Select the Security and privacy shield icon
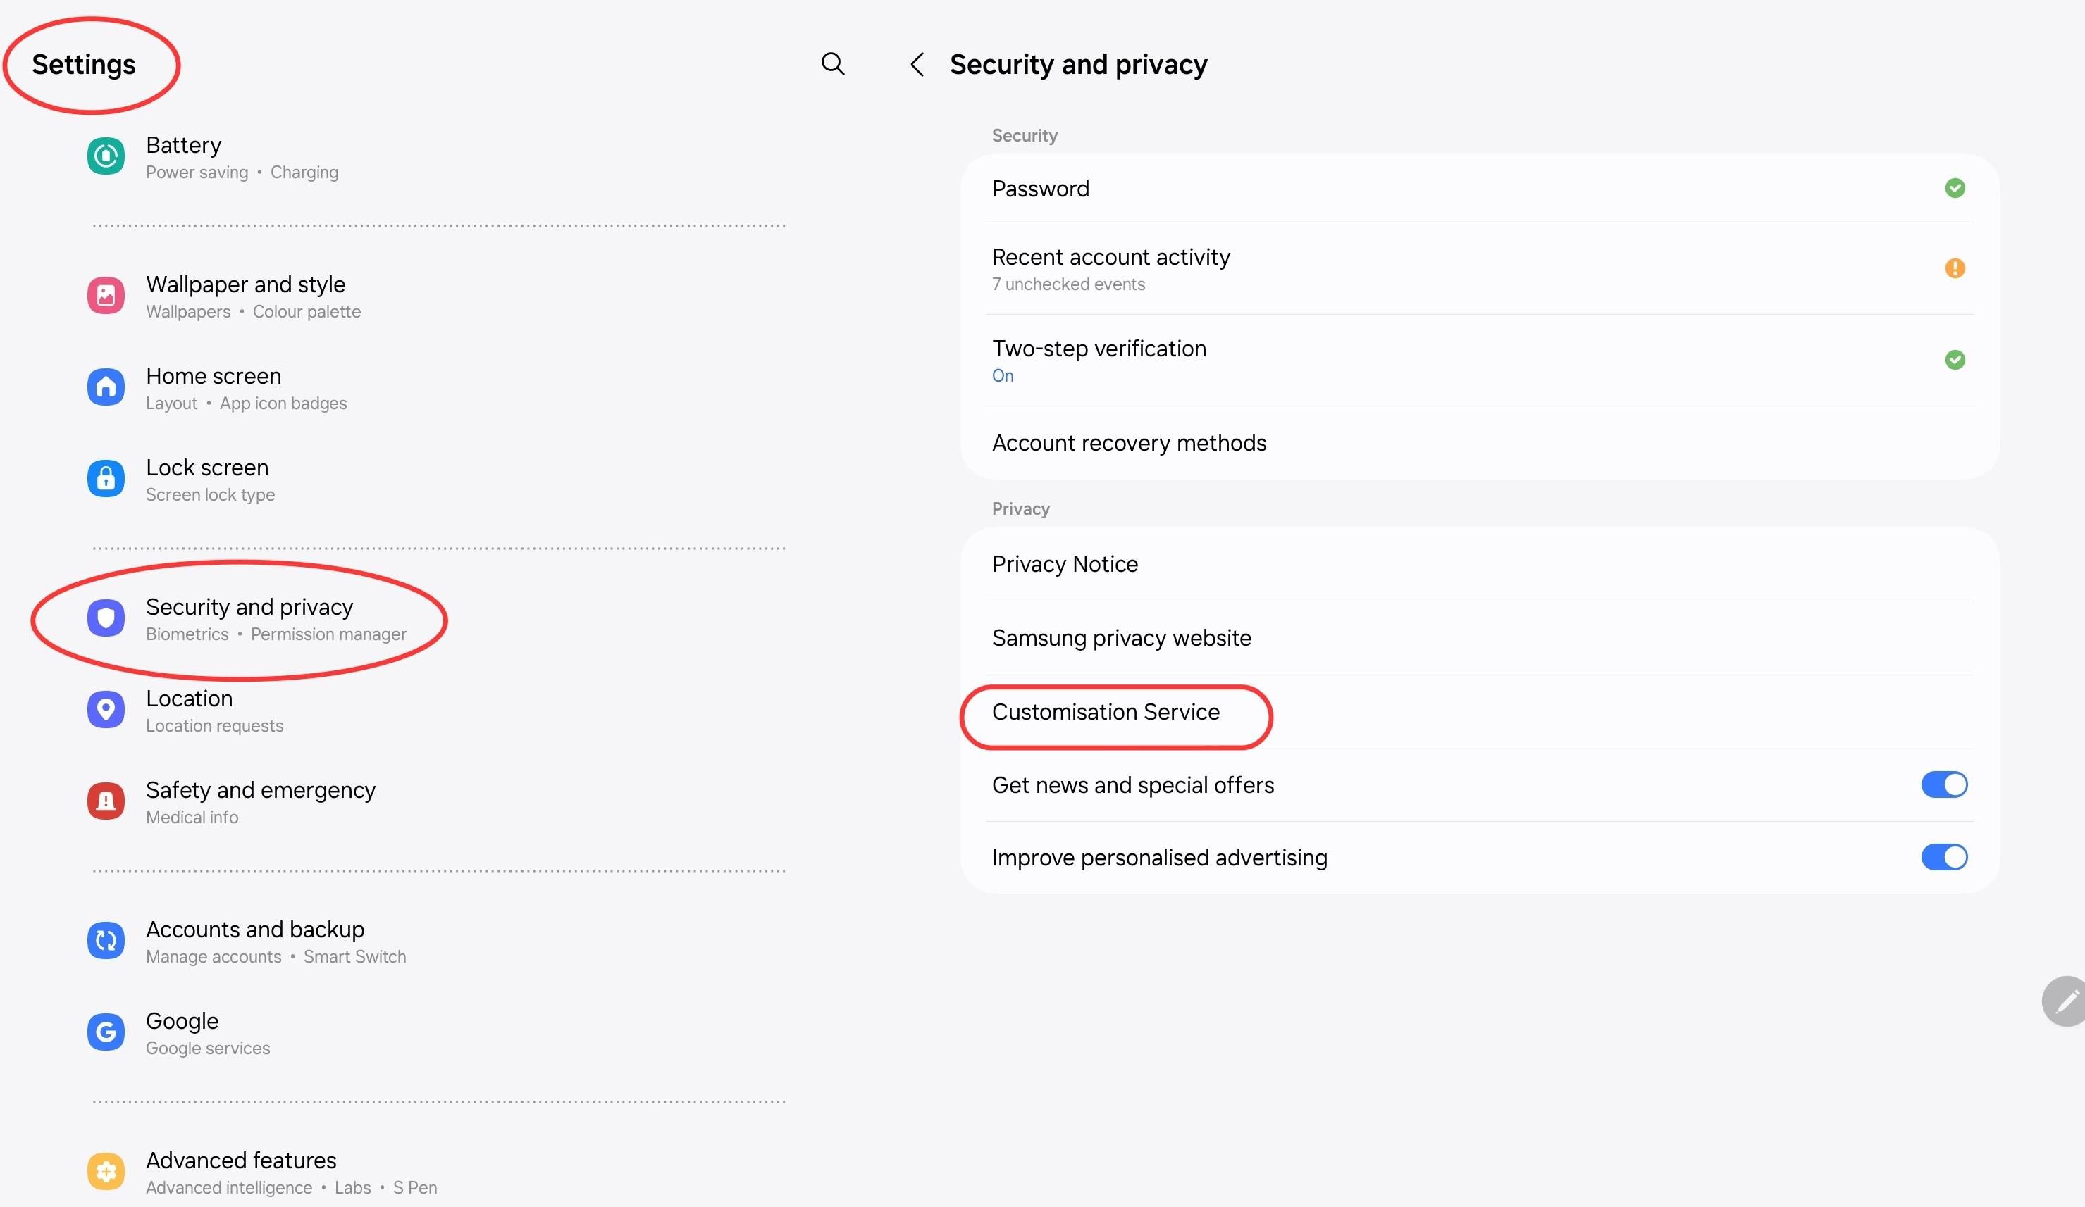 click(105, 618)
